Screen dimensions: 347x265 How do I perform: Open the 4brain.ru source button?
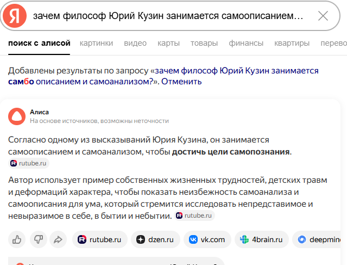click(x=262, y=239)
